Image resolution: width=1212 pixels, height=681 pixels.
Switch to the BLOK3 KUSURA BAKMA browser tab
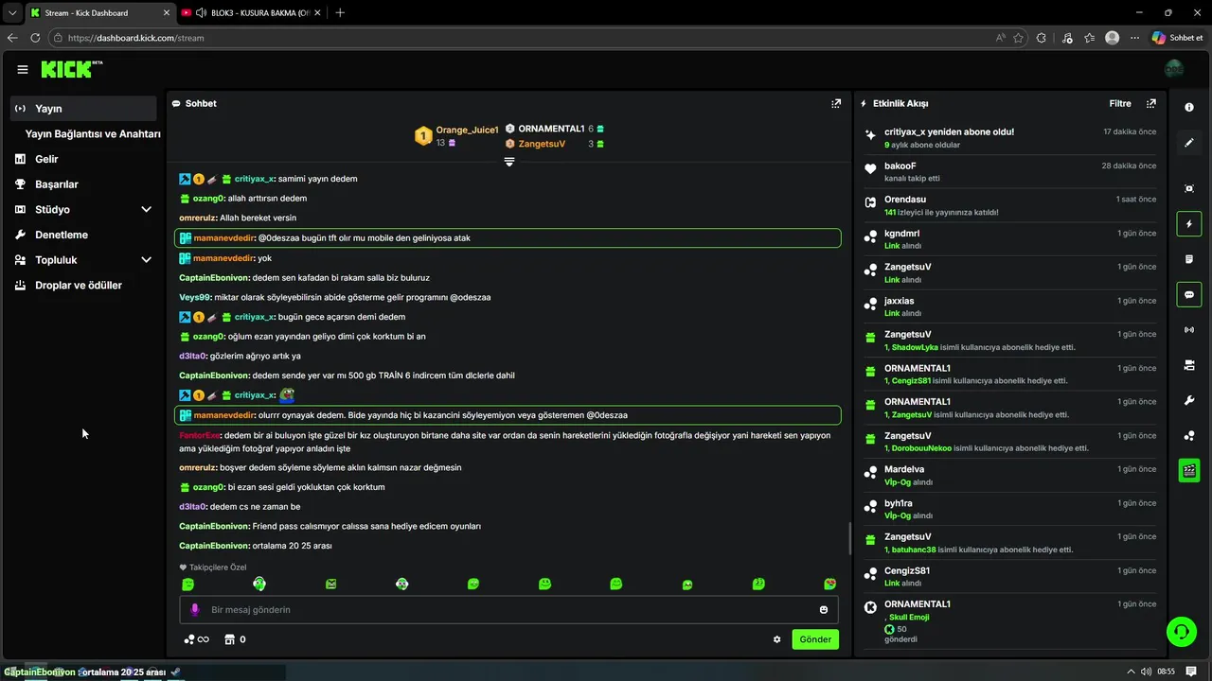[249, 12]
